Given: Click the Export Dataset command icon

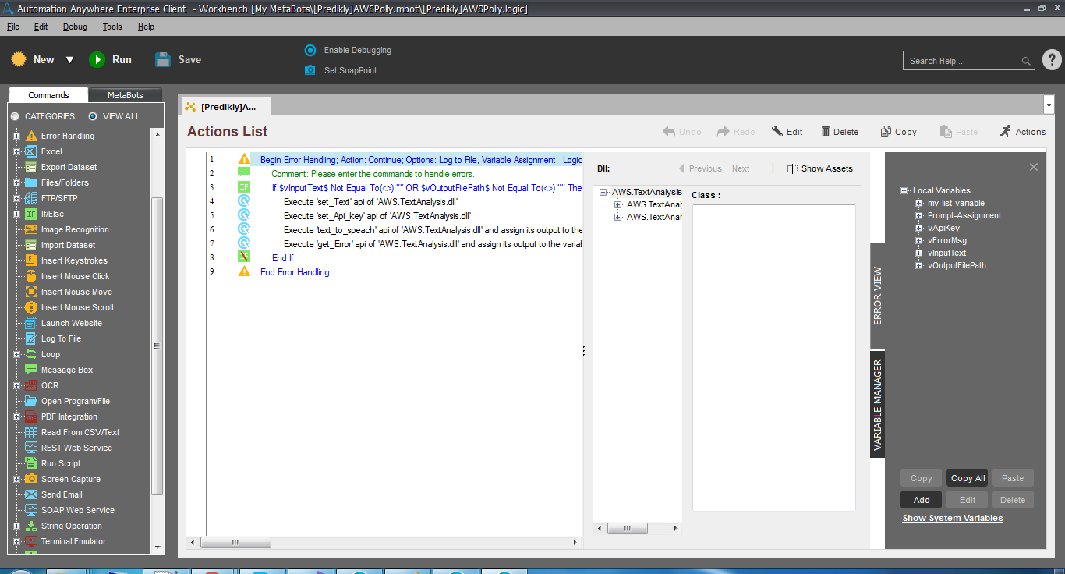Looking at the screenshot, I should tap(31, 167).
